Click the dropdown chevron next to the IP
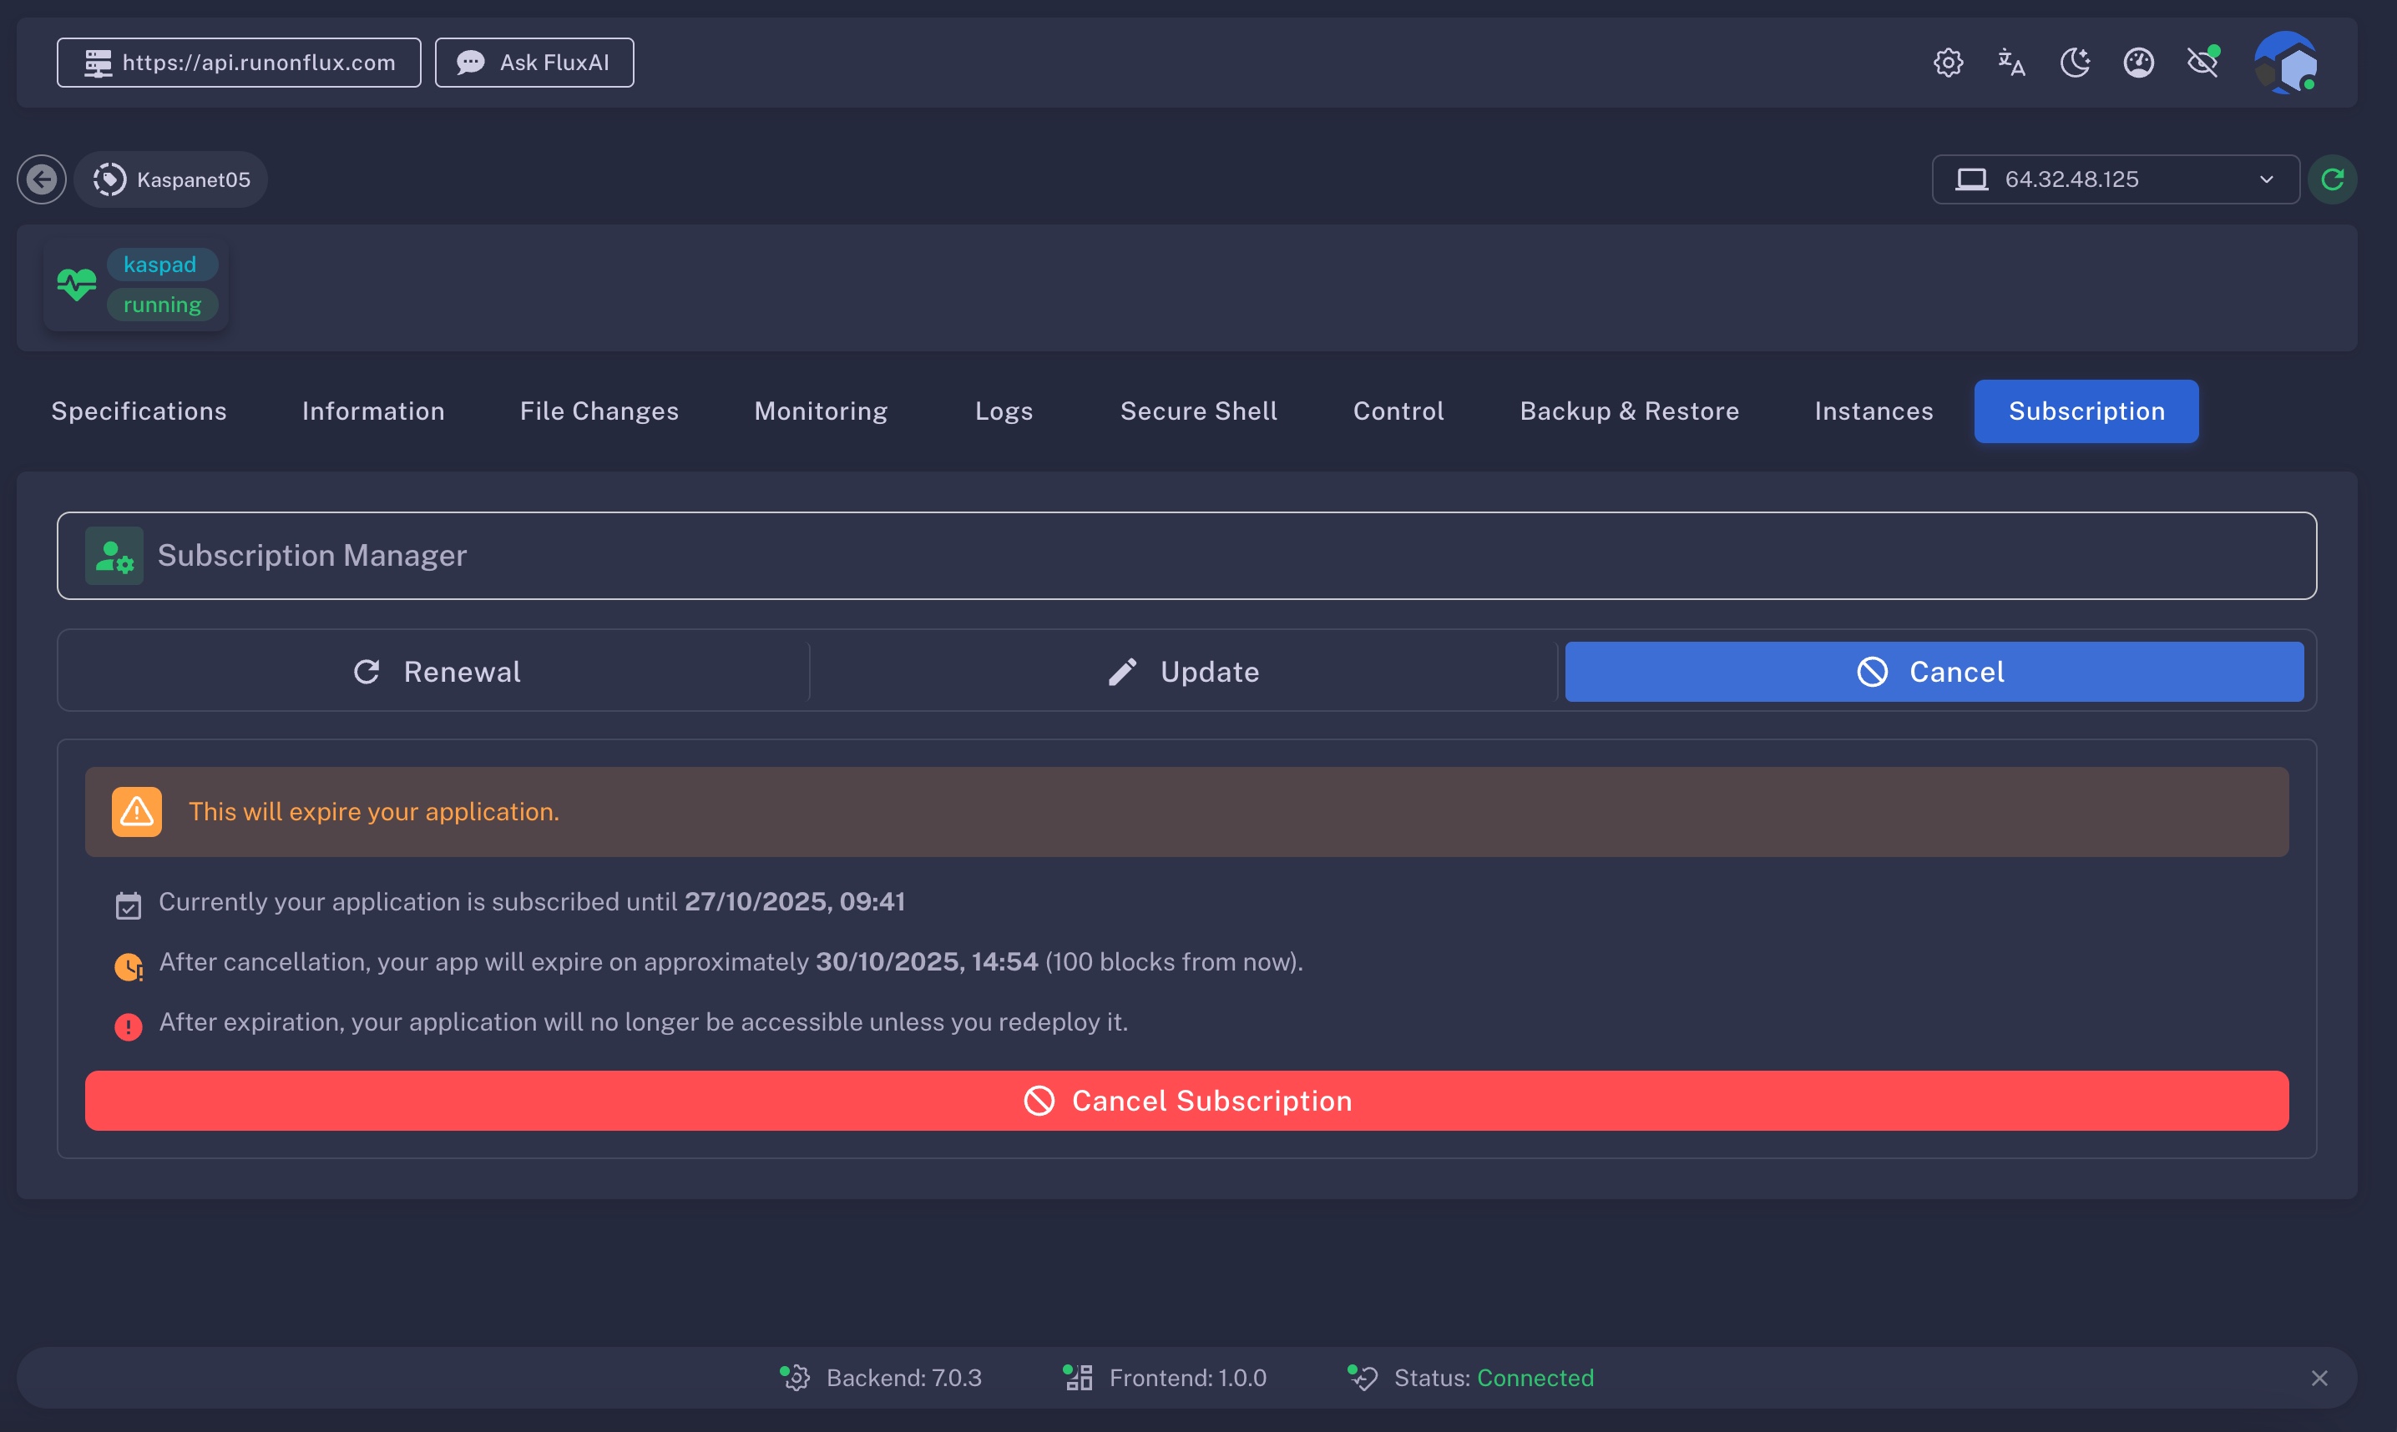Screen dimensions: 2397x1432 tap(2266, 179)
